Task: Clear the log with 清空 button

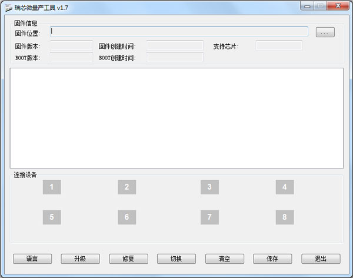Action: (x=225, y=259)
